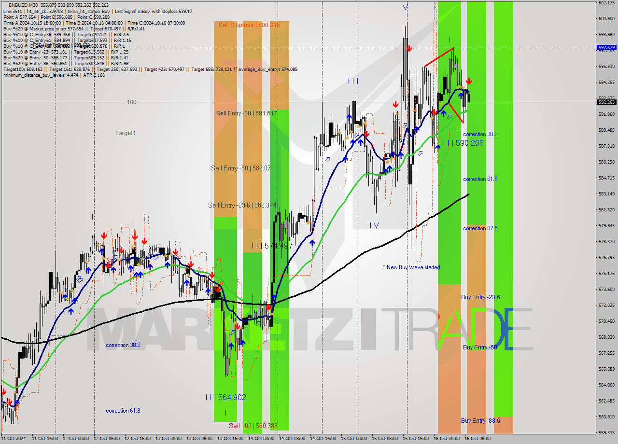This screenshot has height=444, width=618.
Task: Click the 602.175 price axis label
Action: click(606, 3)
